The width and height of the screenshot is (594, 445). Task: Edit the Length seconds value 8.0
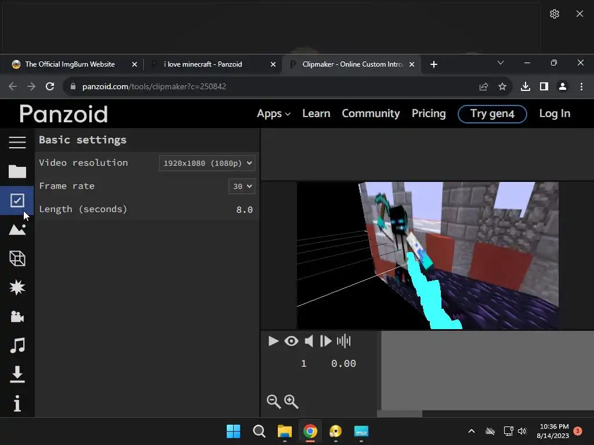tap(244, 209)
